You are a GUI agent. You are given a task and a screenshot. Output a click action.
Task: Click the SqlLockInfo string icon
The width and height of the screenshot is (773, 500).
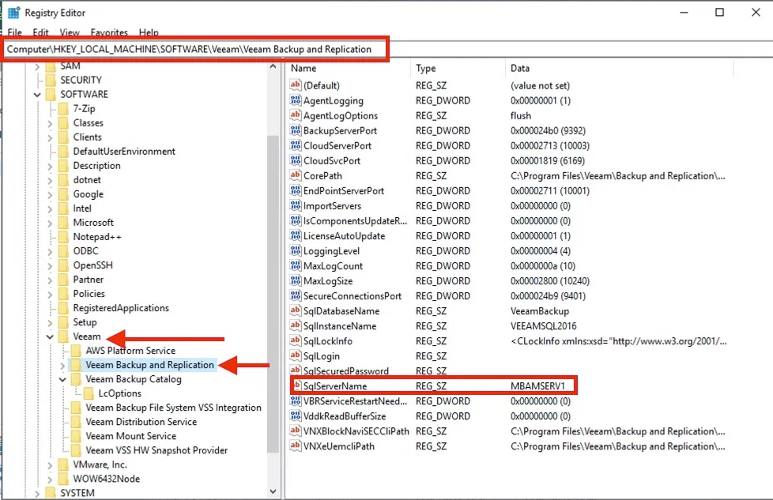[296, 341]
